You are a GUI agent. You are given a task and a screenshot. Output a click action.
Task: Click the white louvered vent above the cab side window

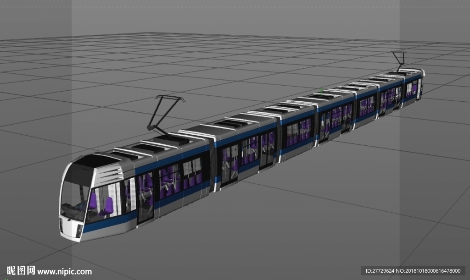[x=109, y=175]
